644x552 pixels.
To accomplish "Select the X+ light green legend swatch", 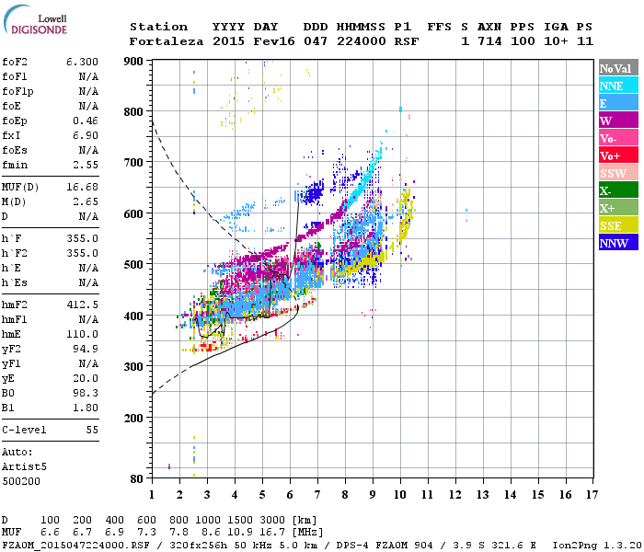I will coord(618,208).
